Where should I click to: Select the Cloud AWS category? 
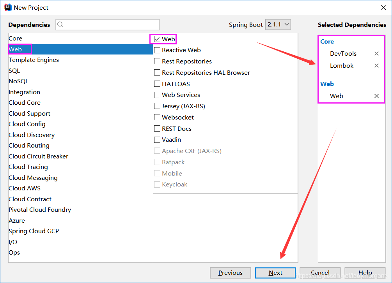click(80, 188)
